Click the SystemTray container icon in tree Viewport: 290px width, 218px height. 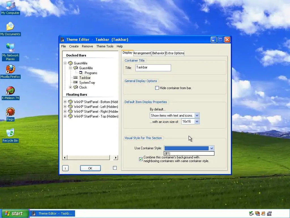click(75, 82)
